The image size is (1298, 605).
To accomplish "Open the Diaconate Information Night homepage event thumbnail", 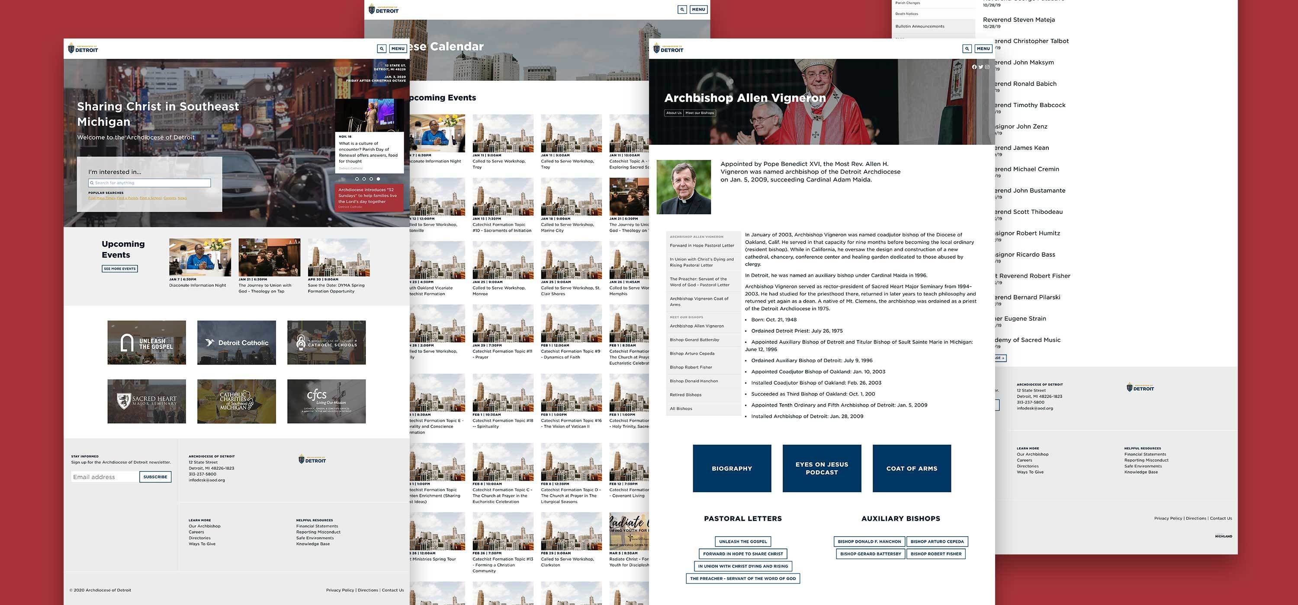I will (x=200, y=257).
